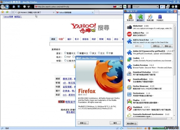Image resolution: width=180 pixels, height=130 pixels.
Task: Click the magnifier icon in status bar
Action: 2,128
